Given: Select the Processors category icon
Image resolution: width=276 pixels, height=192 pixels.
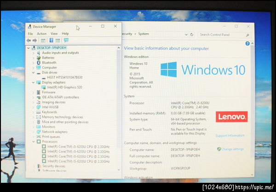Looking at the screenshot, I should click(39, 141).
